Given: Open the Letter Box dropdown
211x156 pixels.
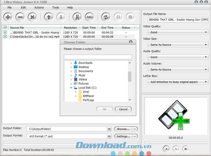Looking at the screenshot, I should [x=205, y=82].
